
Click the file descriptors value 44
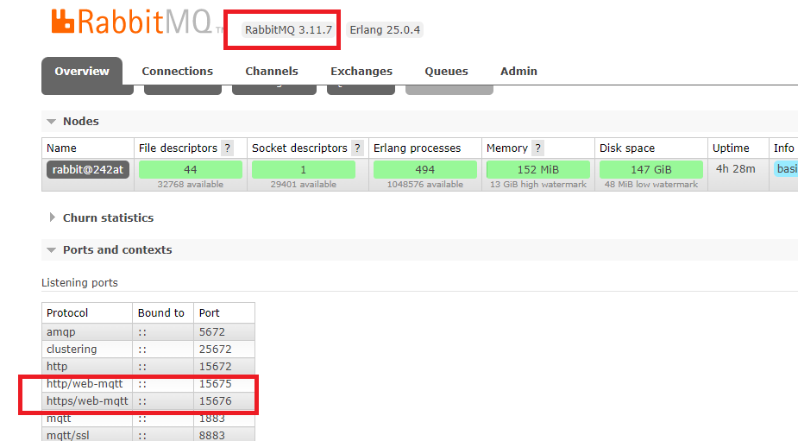(191, 169)
